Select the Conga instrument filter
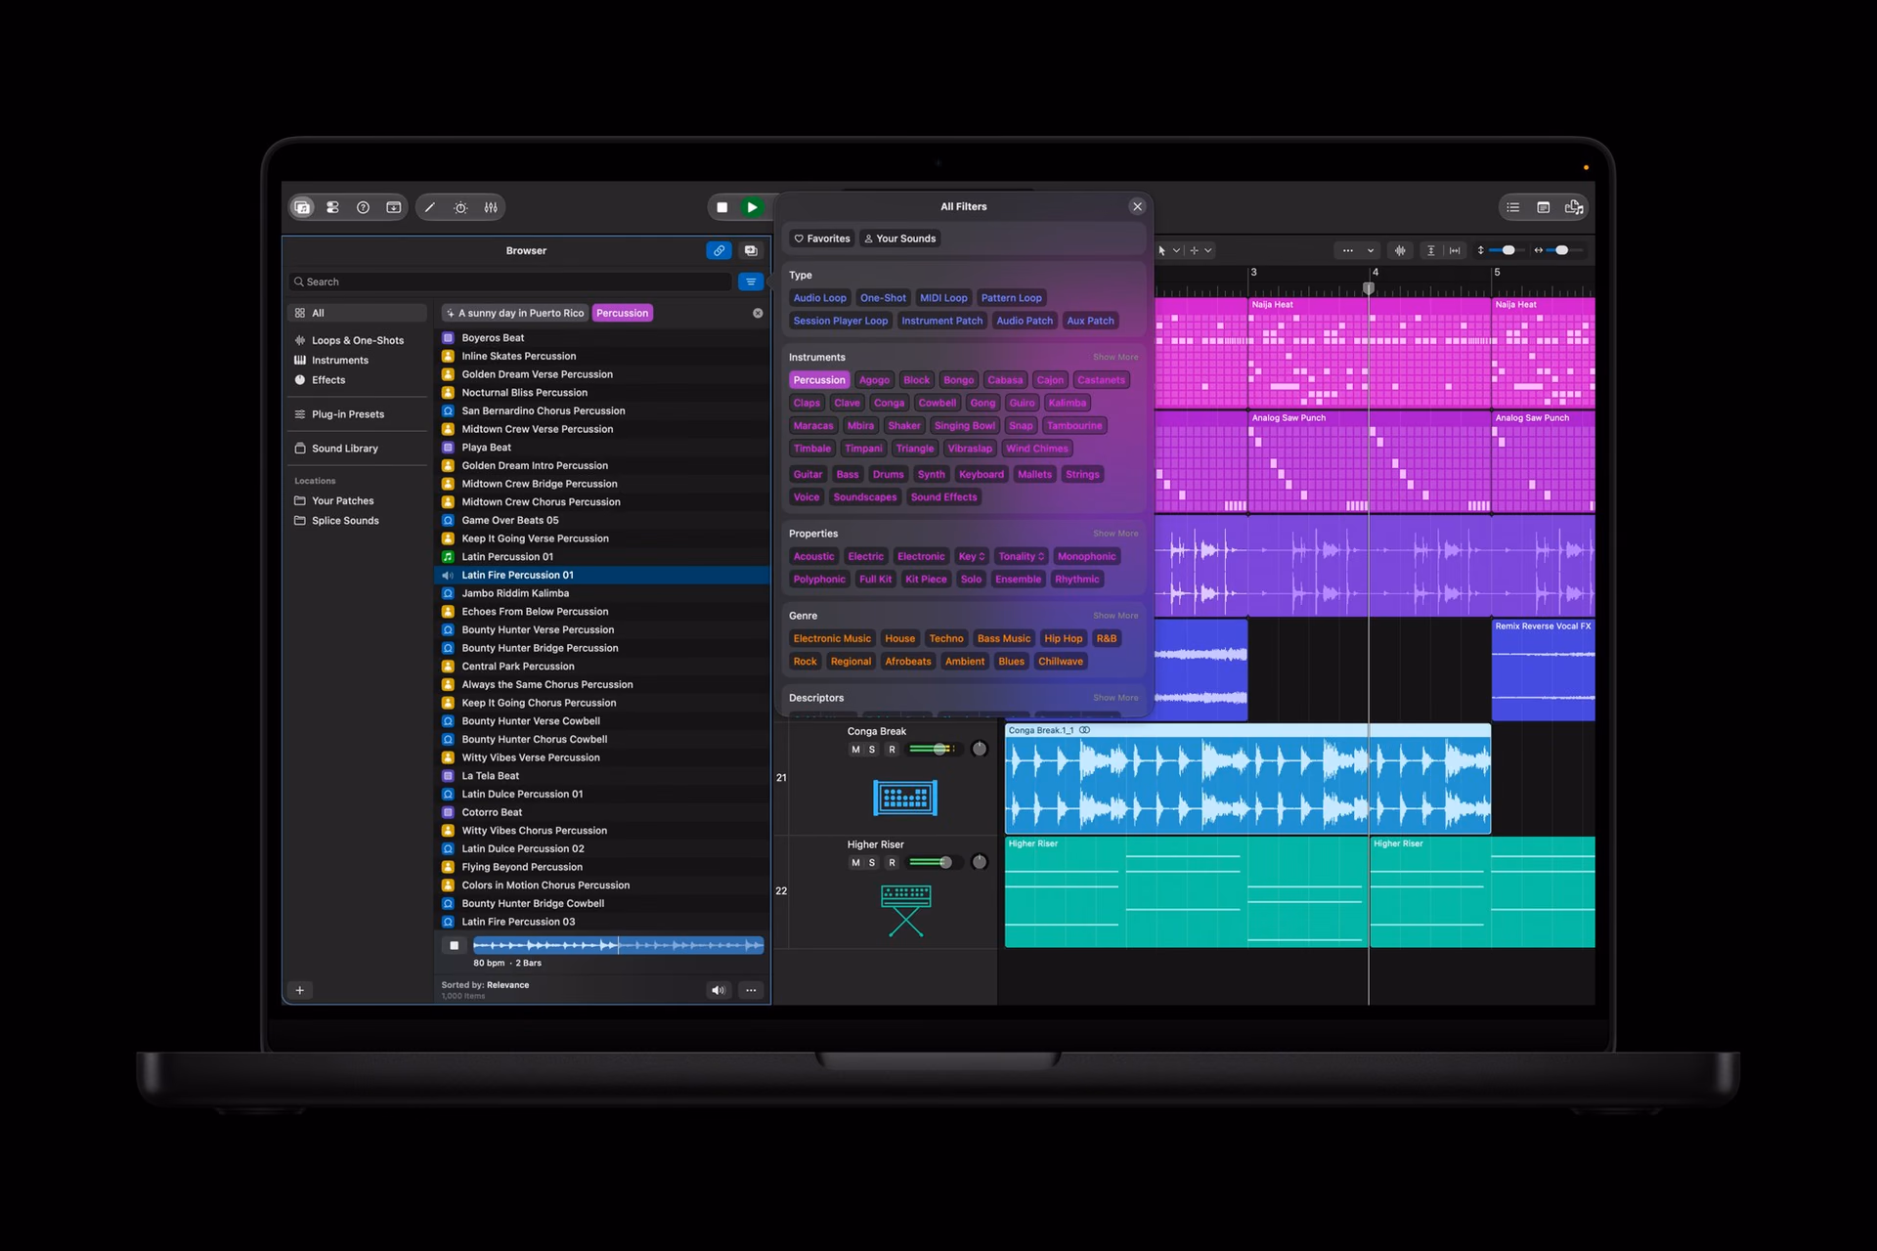 889,403
